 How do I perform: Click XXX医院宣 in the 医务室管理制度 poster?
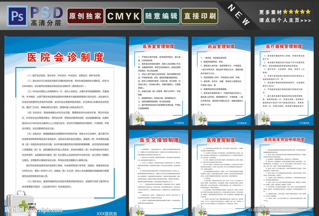179,123
